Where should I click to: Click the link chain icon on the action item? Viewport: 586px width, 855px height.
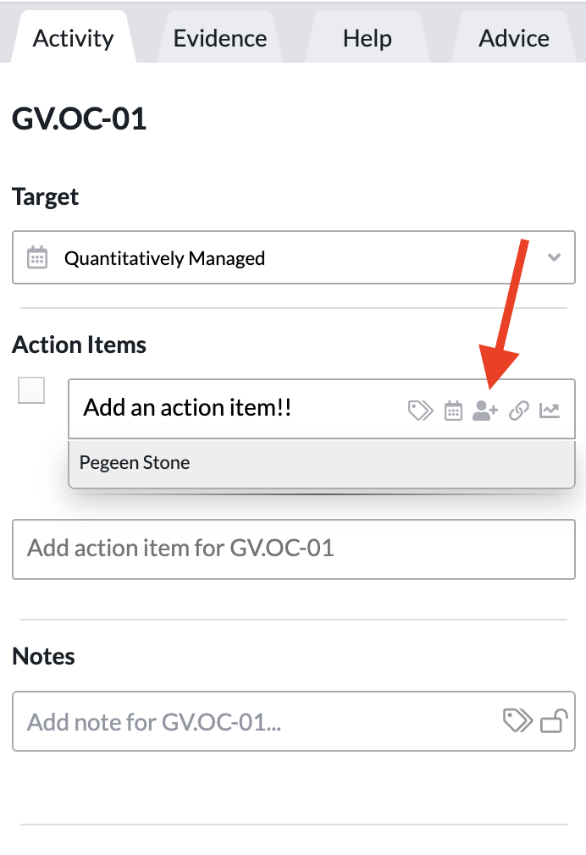tap(519, 411)
